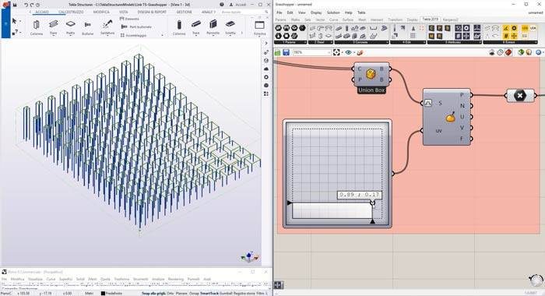Image resolution: width=545 pixels, height=296 pixels.
Task: Click the Parti bullonate button
Action: [136, 26]
